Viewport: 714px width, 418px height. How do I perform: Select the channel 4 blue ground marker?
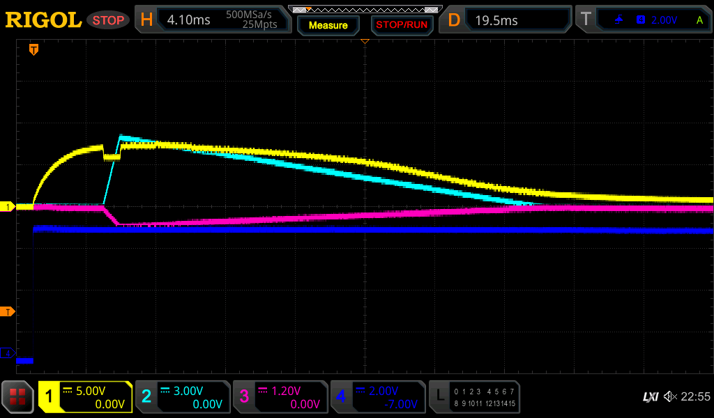click(x=8, y=353)
